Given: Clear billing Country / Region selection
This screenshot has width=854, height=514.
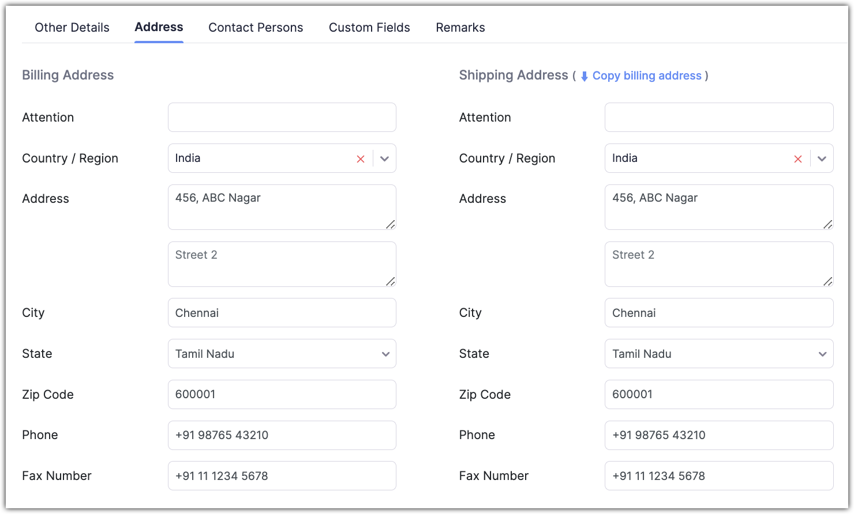Looking at the screenshot, I should coord(361,159).
